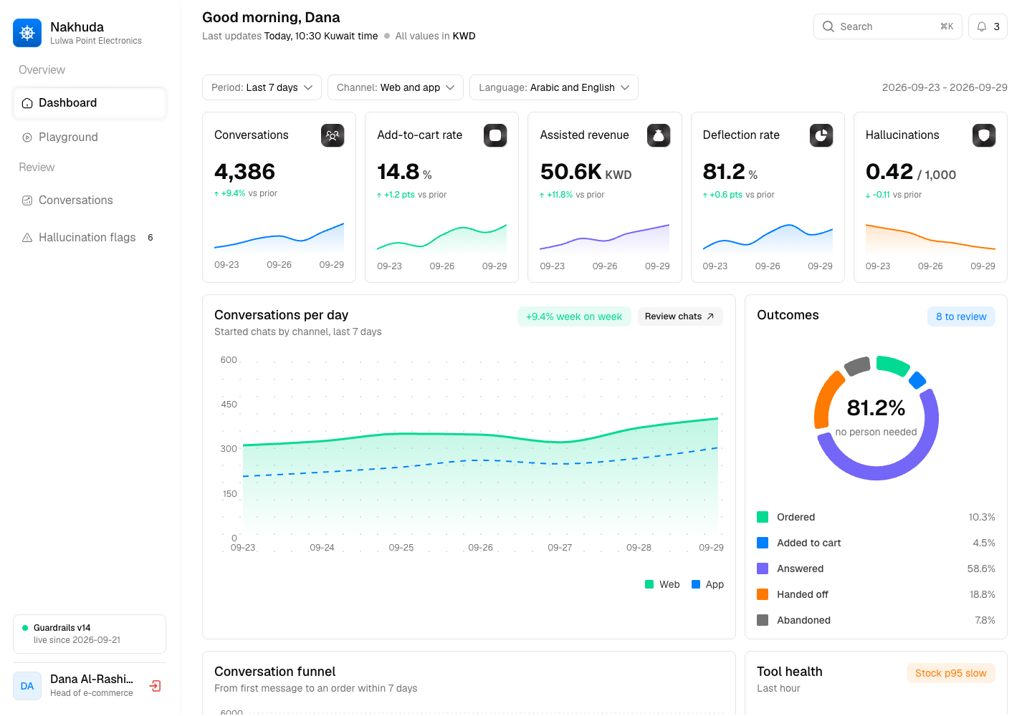Open the Channel: Web and app dropdown
This screenshot has width=1032, height=716.
[396, 87]
